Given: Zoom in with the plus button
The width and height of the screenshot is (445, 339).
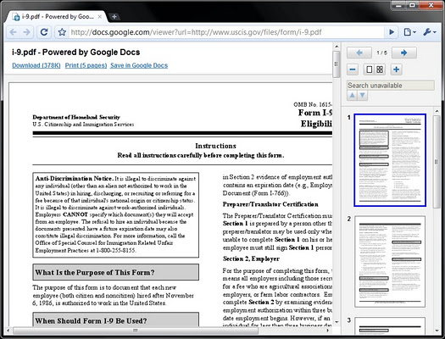Looking at the screenshot, I should click(x=397, y=69).
